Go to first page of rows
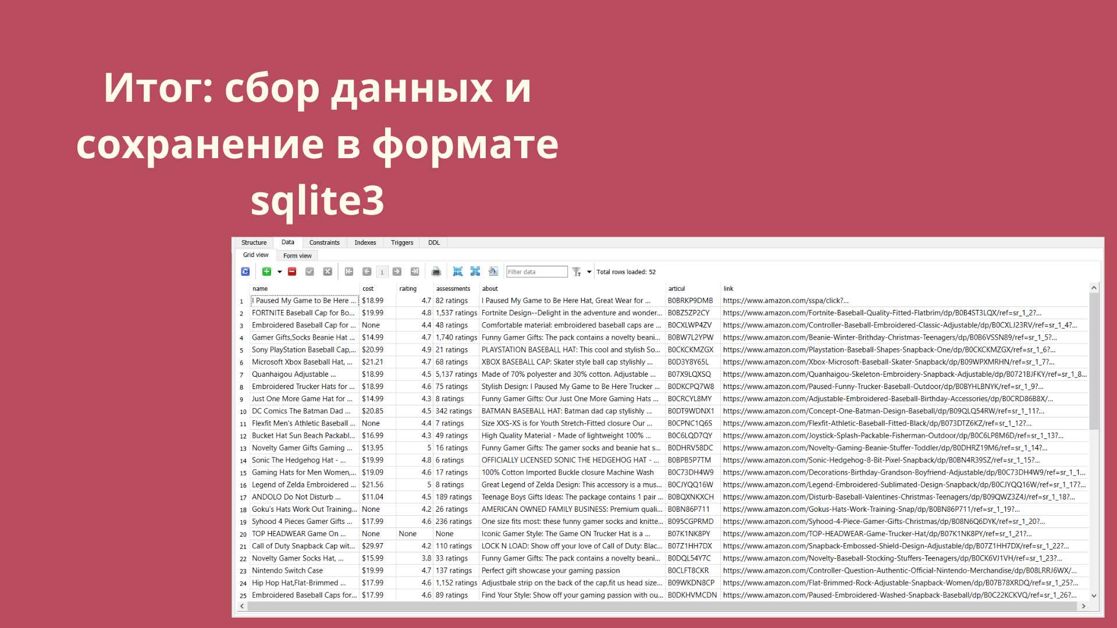Viewport: 1117px width, 628px height. pyautogui.click(x=349, y=272)
